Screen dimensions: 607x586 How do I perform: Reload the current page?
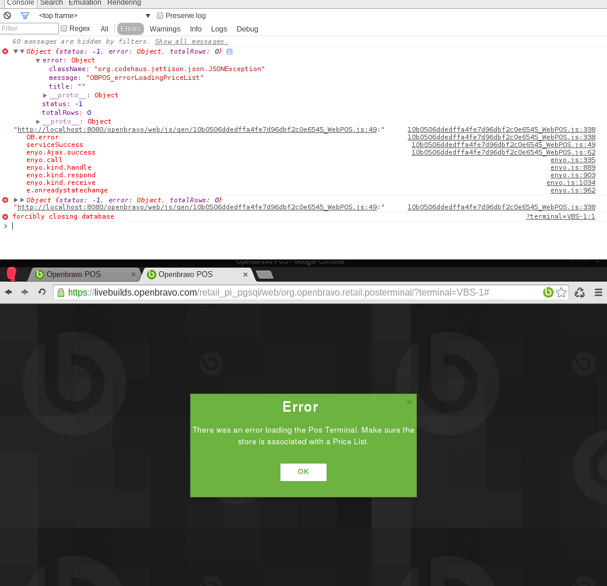42,292
